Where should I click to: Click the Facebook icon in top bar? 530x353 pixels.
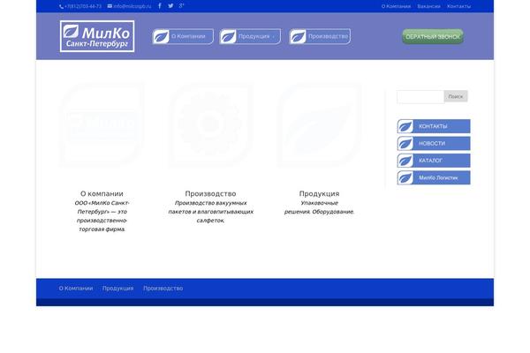[x=160, y=6]
